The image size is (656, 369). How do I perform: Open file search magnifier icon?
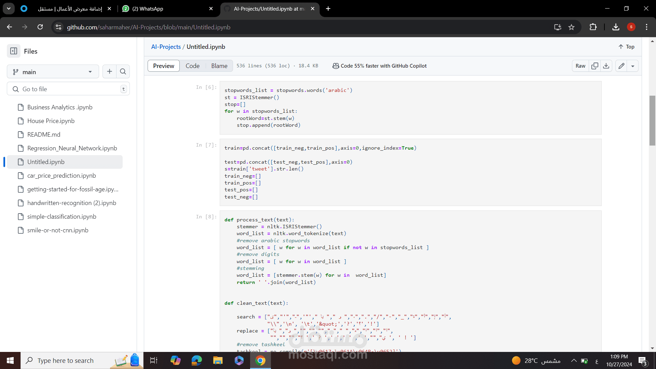[x=123, y=71]
